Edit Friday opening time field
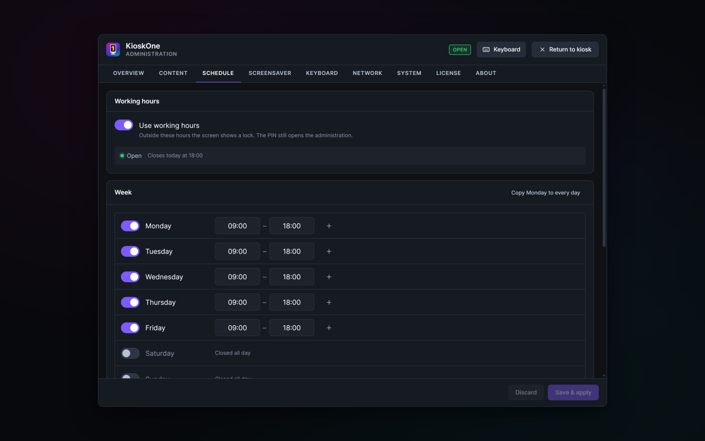This screenshot has width=705, height=441. click(237, 328)
